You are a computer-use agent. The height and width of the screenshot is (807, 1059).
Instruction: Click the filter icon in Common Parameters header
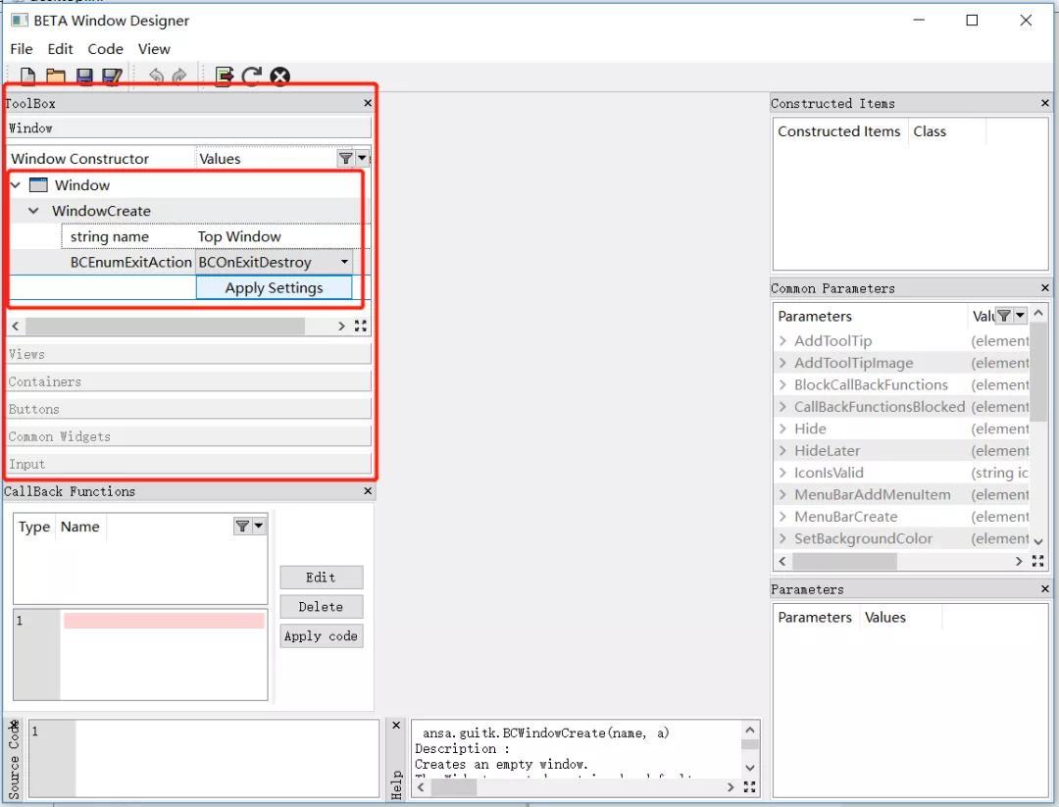[1004, 316]
